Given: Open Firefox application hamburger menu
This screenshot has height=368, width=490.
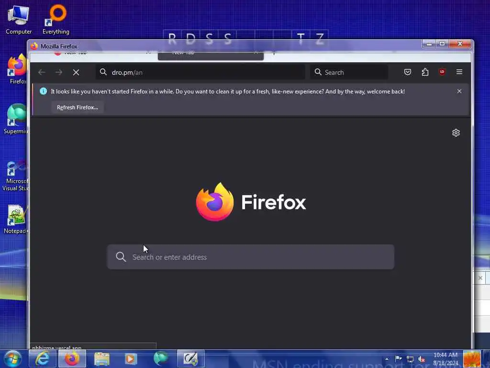Looking at the screenshot, I should click(x=459, y=72).
